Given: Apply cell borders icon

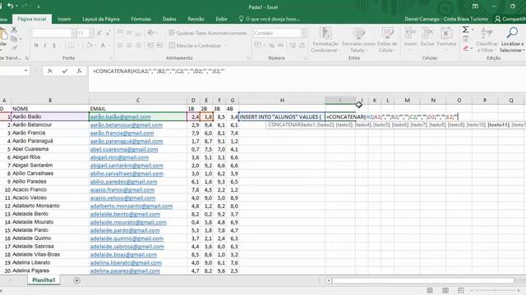Looking at the screenshot, I should [72, 46].
